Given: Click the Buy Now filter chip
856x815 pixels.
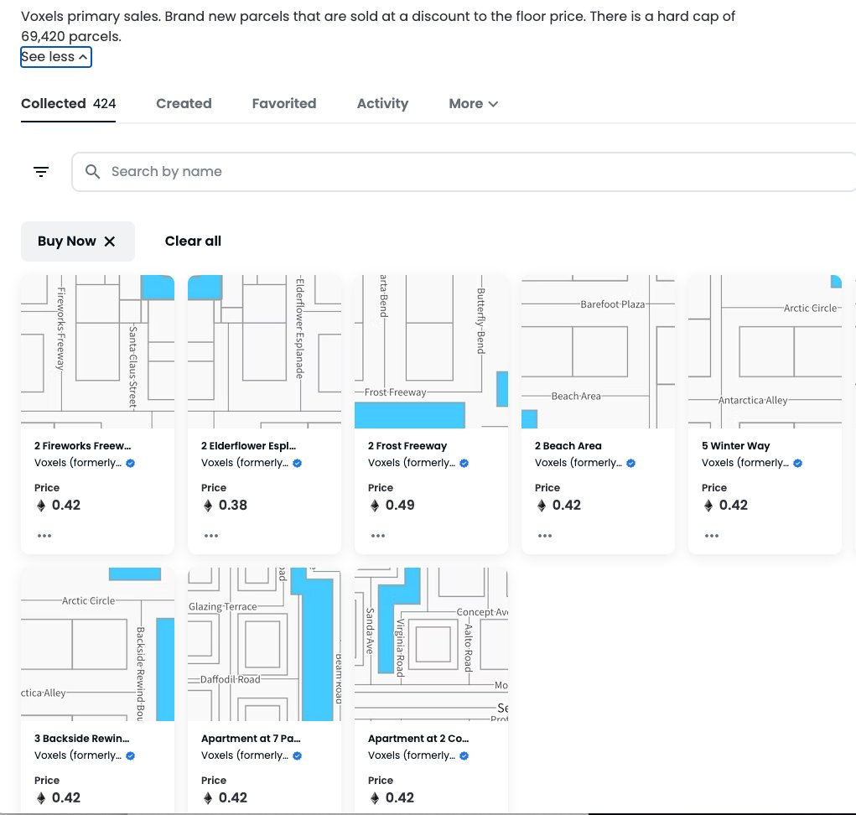Looking at the screenshot, I should [77, 241].
